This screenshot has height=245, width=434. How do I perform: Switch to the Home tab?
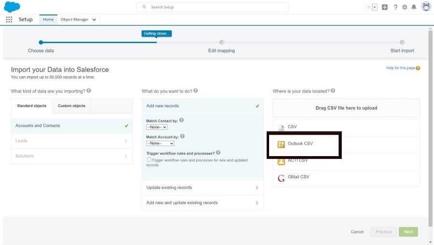tap(48, 19)
